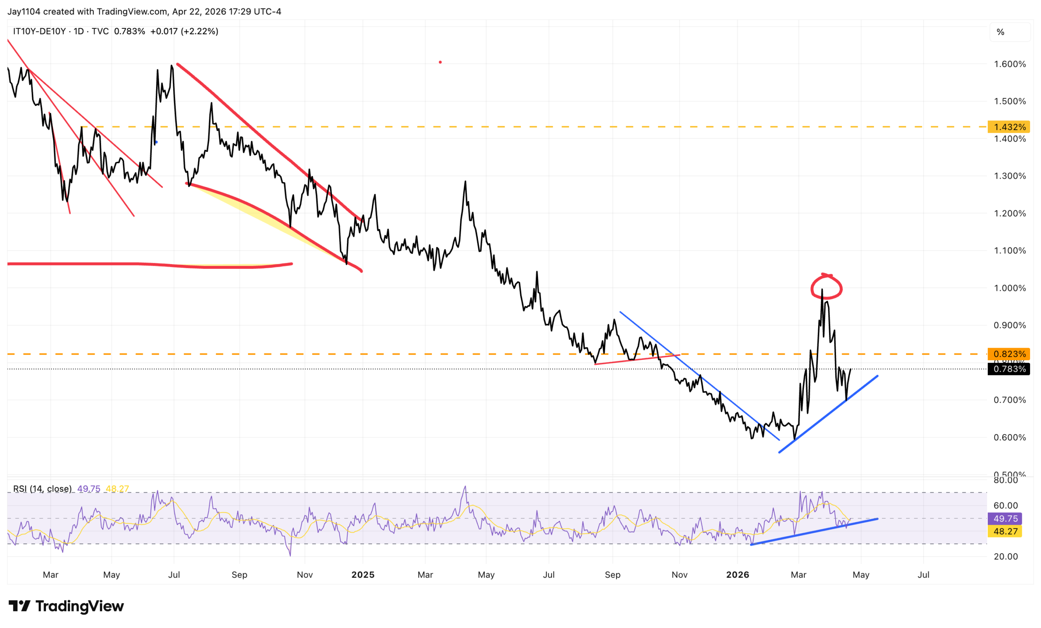The height and width of the screenshot is (628, 1041).
Task: Click the small red dot marker near Mar 2025
Action: [440, 63]
